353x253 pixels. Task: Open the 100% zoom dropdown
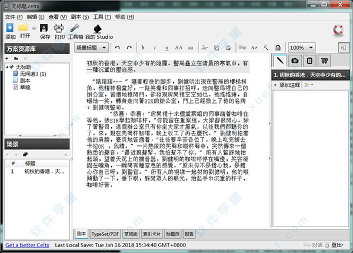click(304, 47)
